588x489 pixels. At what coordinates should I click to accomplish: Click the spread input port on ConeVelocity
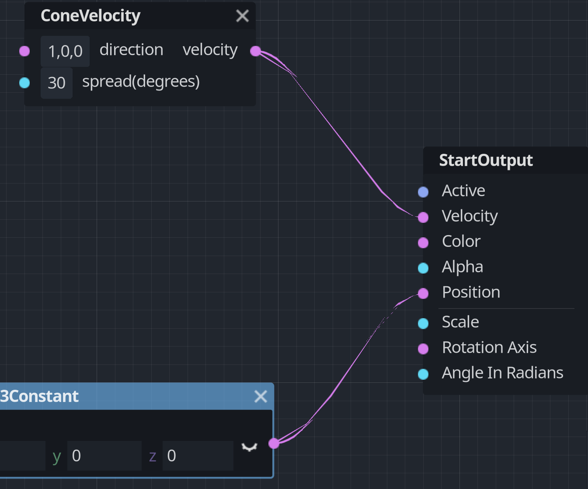pos(24,83)
